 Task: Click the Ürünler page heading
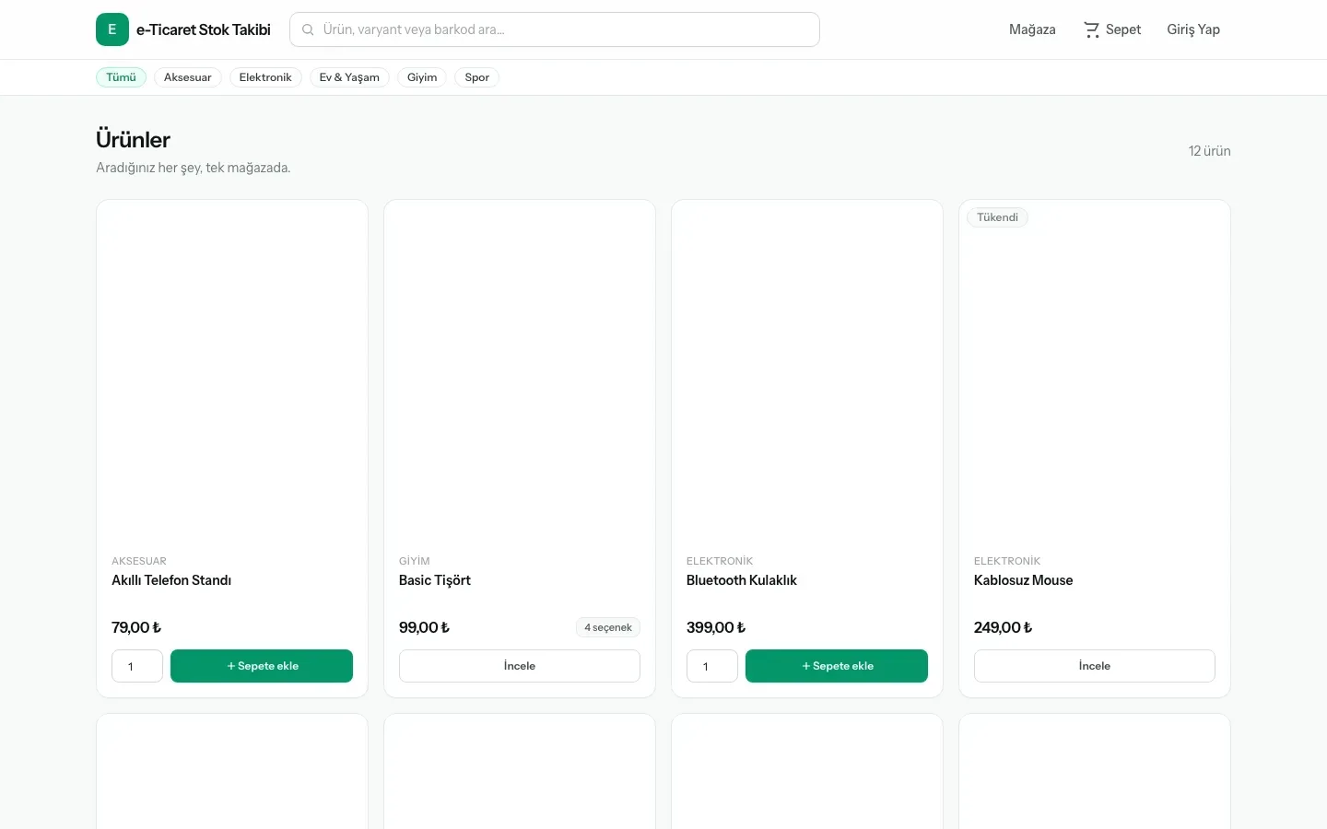pyautogui.click(x=134, y=140)
